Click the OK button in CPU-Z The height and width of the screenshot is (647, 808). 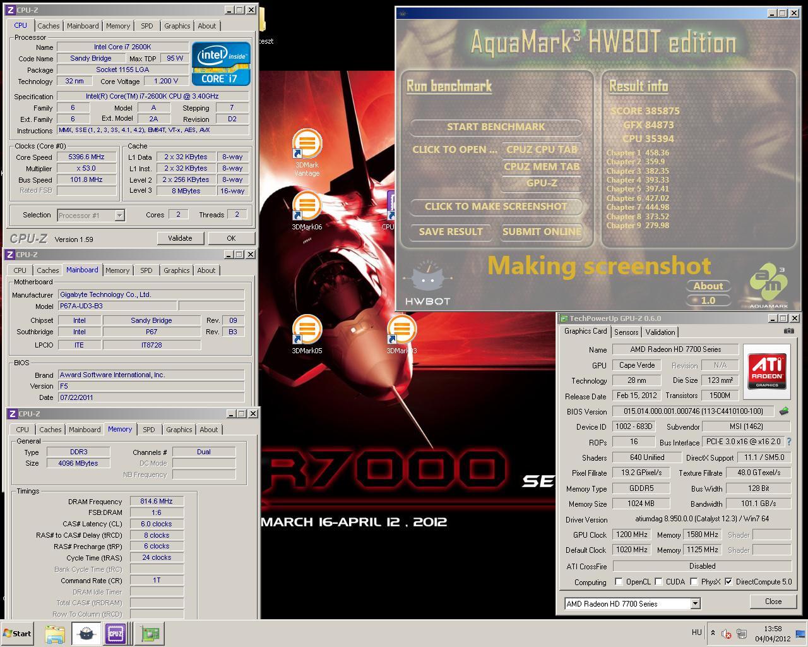pos(231,238)
